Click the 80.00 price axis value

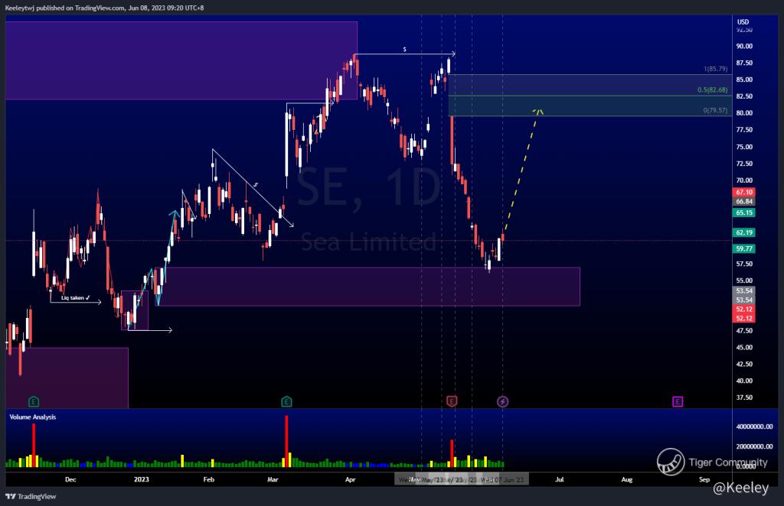click(744, 113)
